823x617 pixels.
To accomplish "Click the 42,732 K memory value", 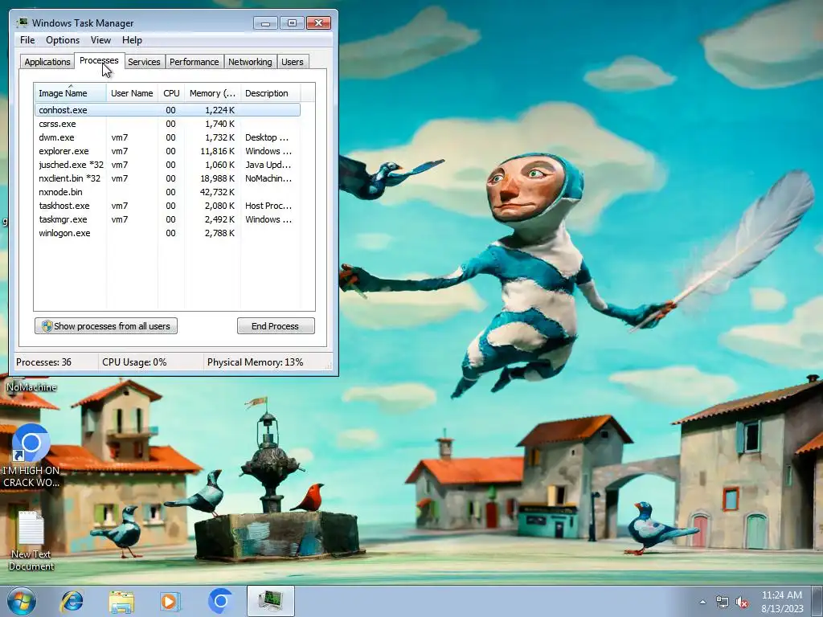I will click(x=217, y=192).
